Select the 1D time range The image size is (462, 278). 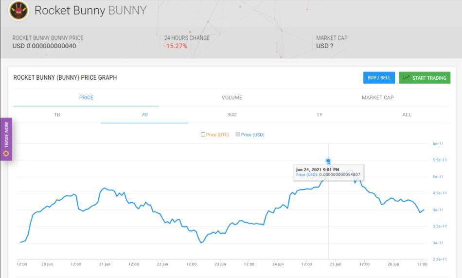click(x=57, y=115)
